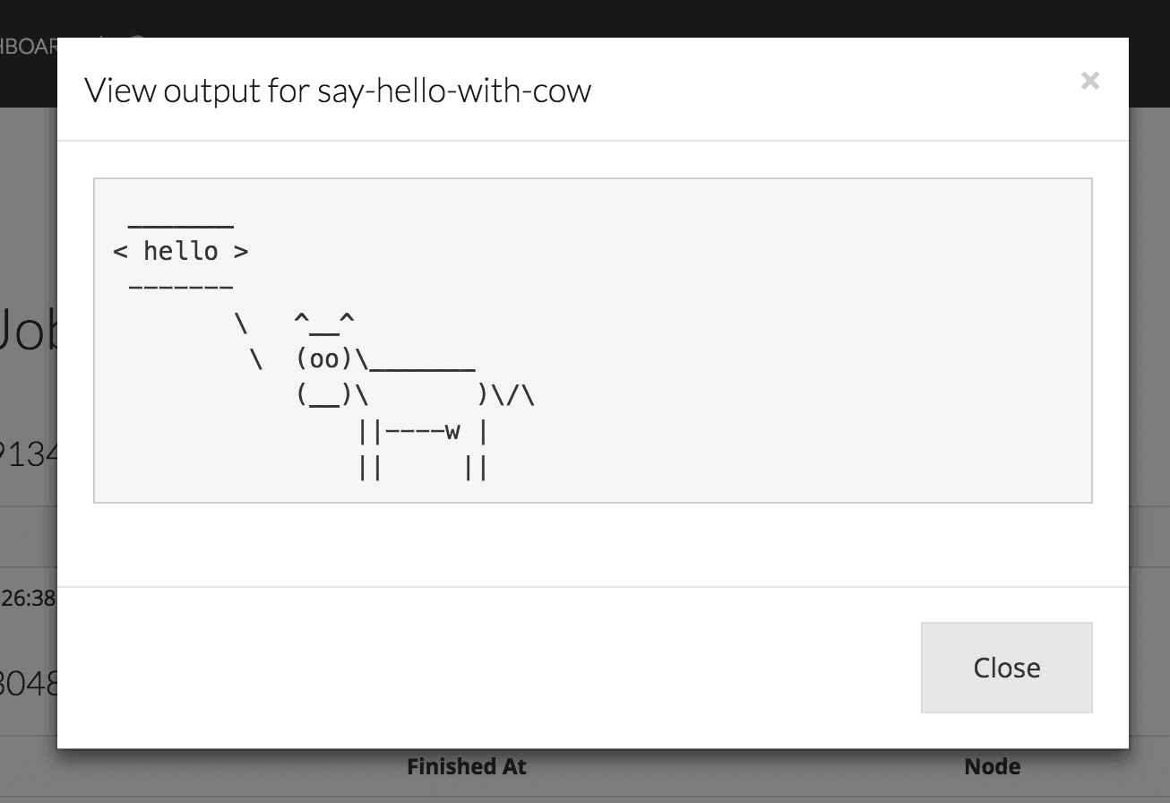
Task: Click the dimmed backdrop right of the modal
Action: click(1149, 403)
